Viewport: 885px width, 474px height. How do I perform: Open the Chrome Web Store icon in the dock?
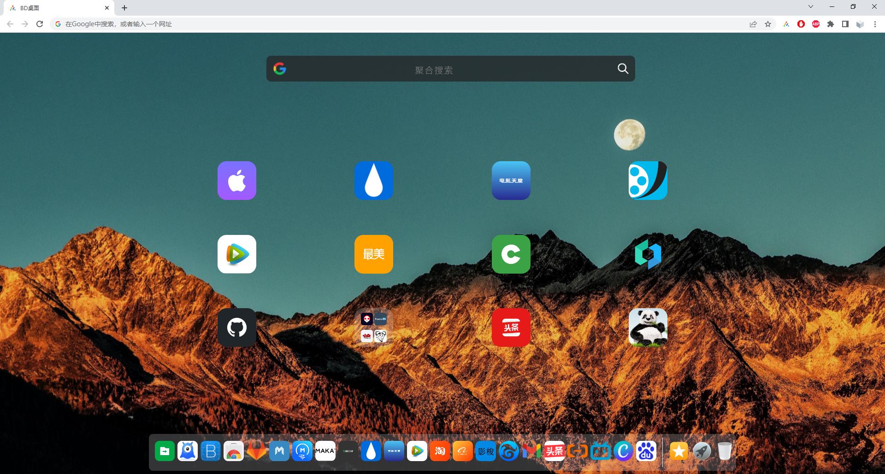coord(234,451)
